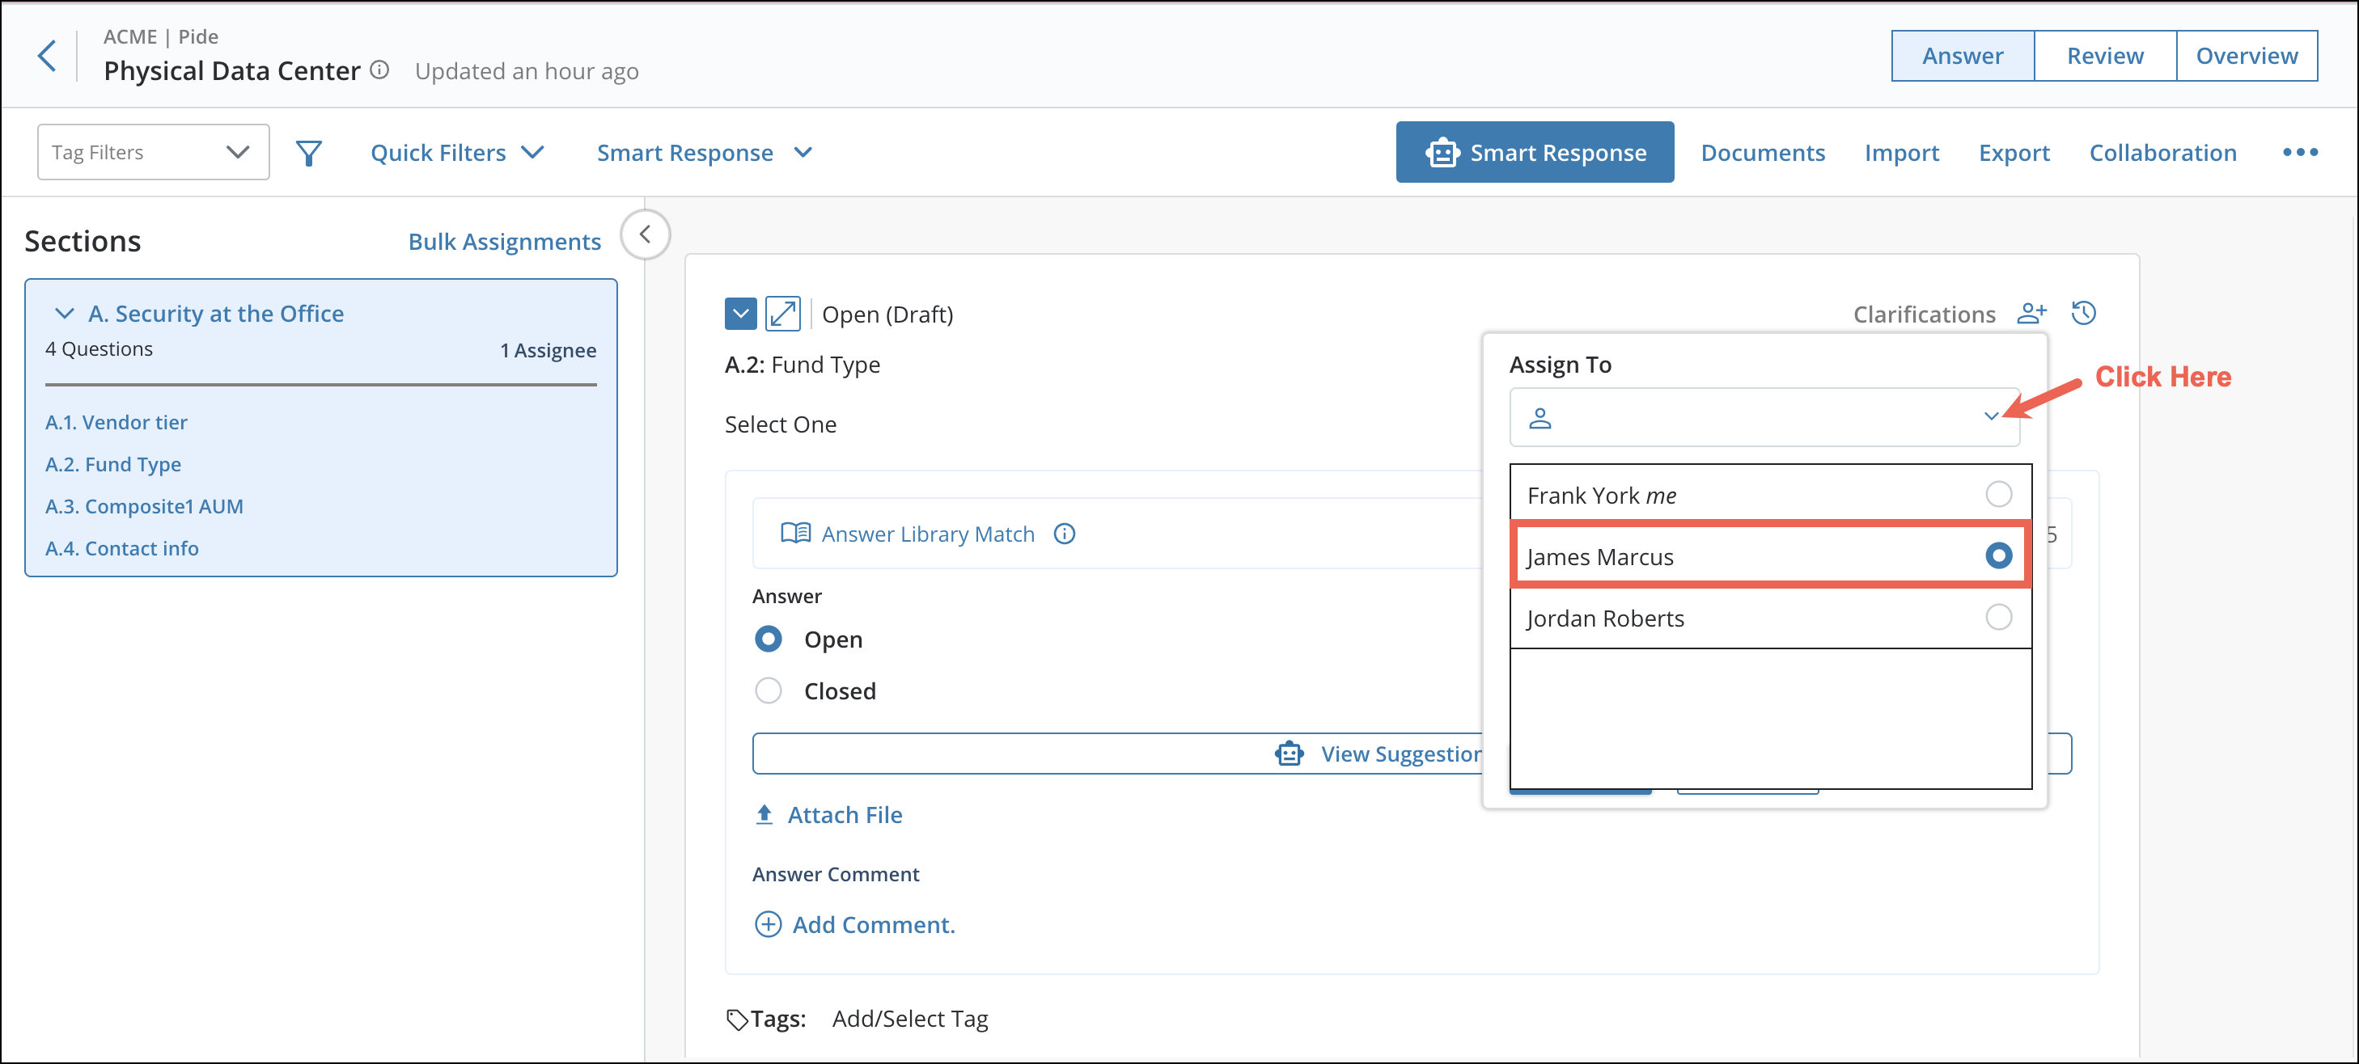Open Bulk Assignments link
Viewport: 2359px width, 1064px height.
click(504, 242)
